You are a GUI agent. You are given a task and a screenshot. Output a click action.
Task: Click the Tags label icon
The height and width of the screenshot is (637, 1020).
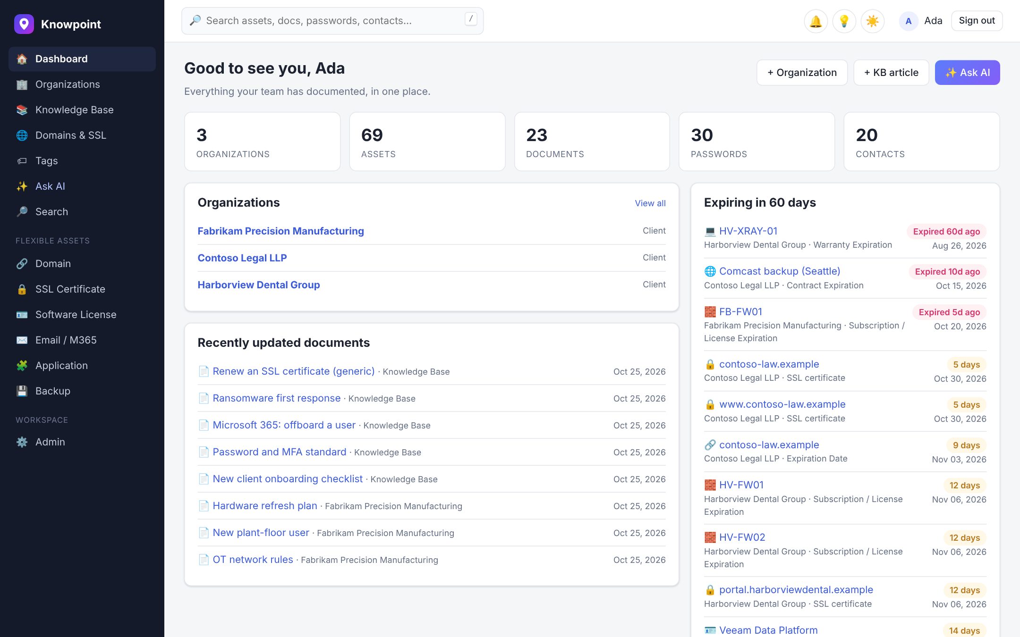coord(22,161)
